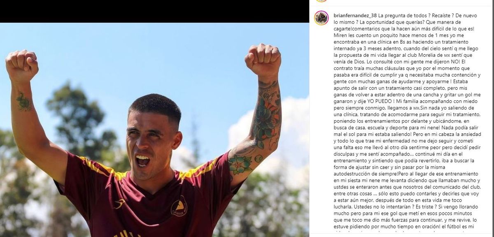
Task: Click the small tattoo on left wrist
Action: (23, 102)
